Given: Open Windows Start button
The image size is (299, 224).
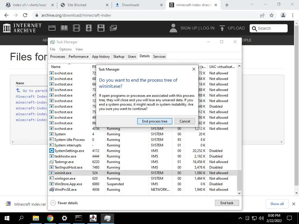Looking at the screenshot, I should [7, 218].
